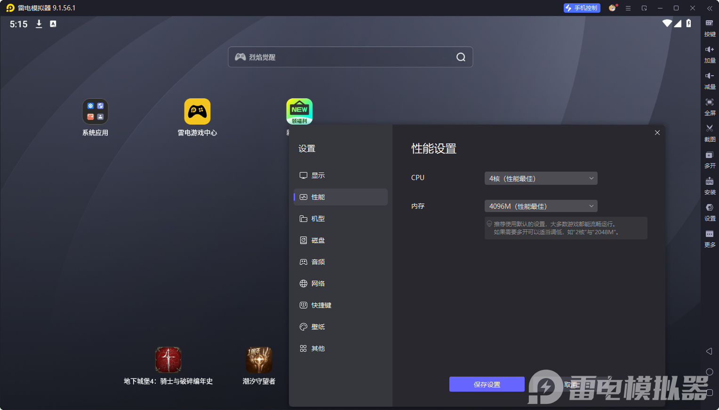Tap the Android back triangle button
Screen dimensions: 719x410
(710, 351)
